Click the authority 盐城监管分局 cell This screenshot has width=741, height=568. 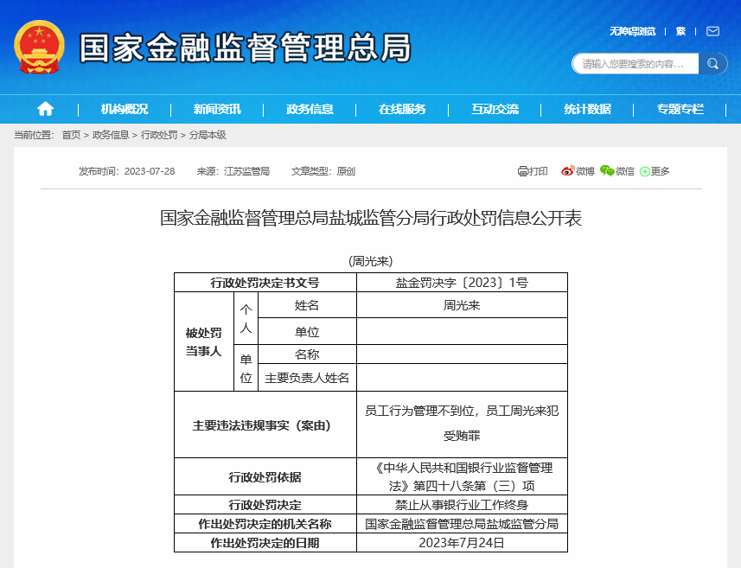462,524
